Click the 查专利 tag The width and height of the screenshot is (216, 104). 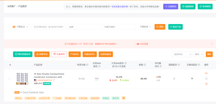click(116, 98)
